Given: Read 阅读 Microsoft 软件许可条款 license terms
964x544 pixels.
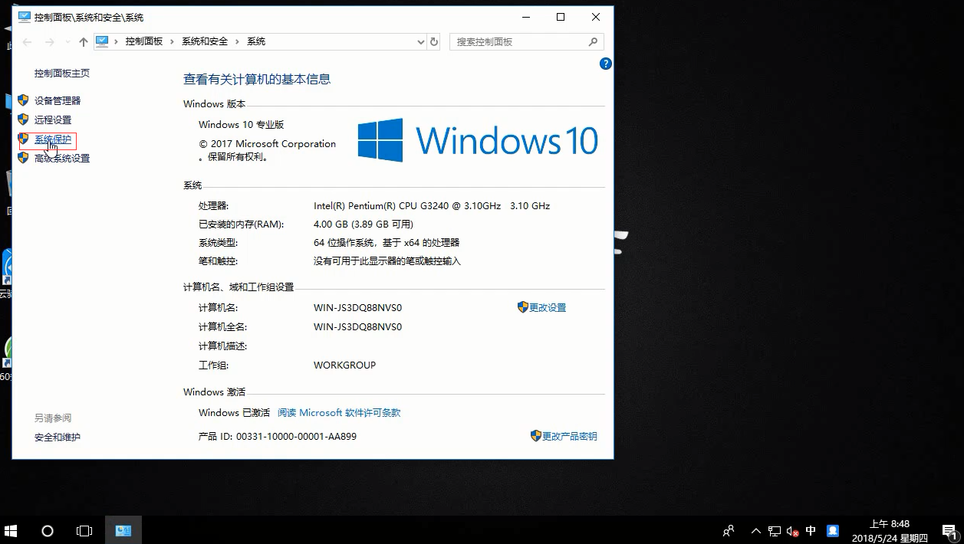Looking at the screenshot, I should pyautogui.click(x=339, y=412).
